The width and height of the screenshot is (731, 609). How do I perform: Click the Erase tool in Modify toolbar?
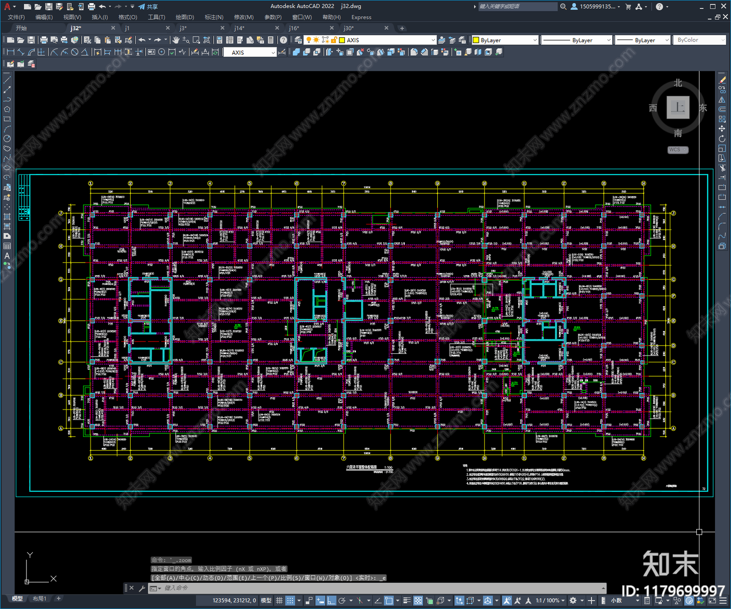(x=722, y=80)
